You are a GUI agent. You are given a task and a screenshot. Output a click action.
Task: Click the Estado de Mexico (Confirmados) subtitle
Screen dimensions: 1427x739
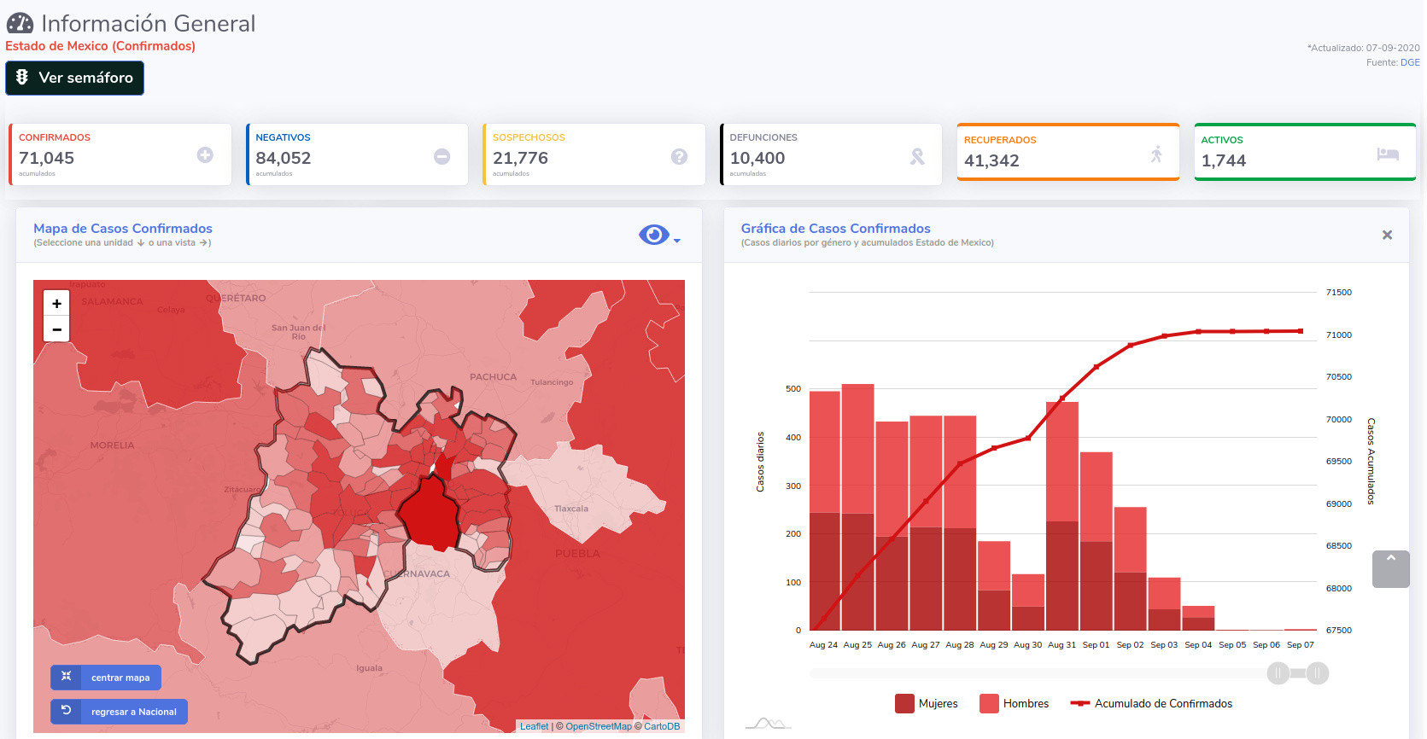[100, 46]
